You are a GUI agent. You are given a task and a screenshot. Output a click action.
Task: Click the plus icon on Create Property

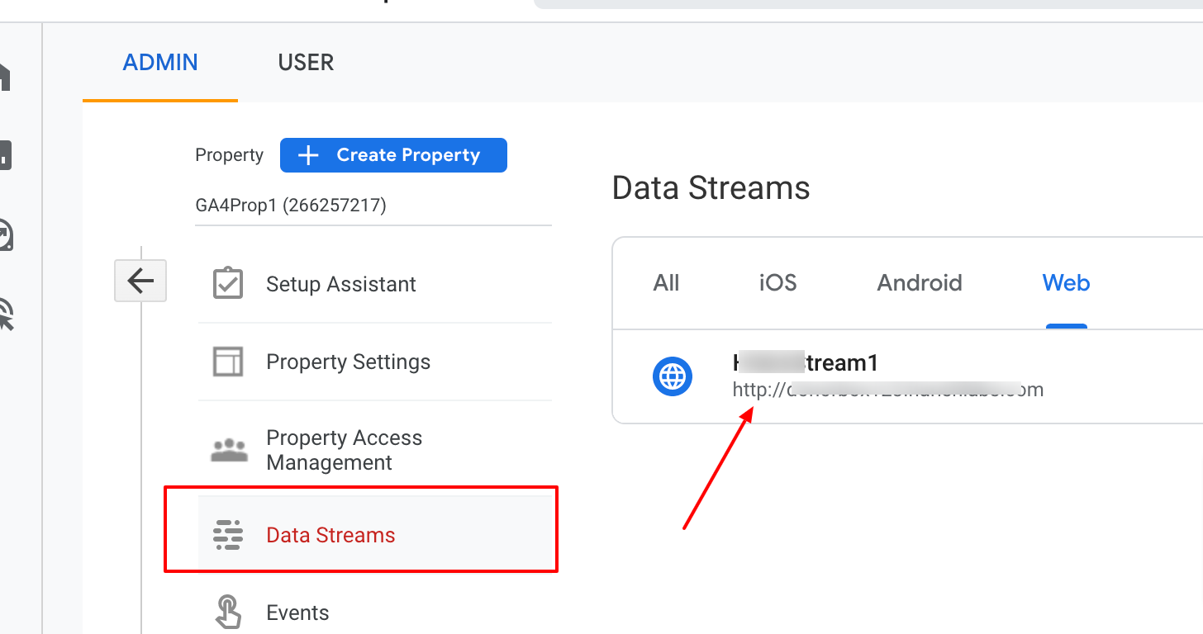coord(308,155)
